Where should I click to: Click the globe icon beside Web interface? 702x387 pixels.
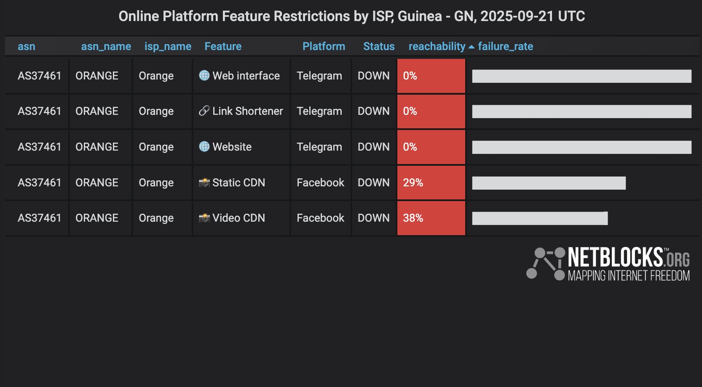204,76
